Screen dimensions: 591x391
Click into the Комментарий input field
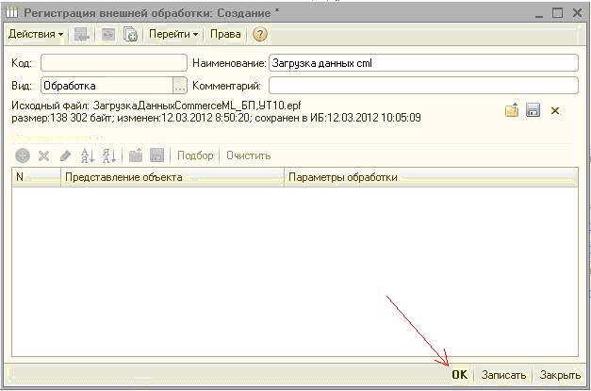click(x=422, y=86)
